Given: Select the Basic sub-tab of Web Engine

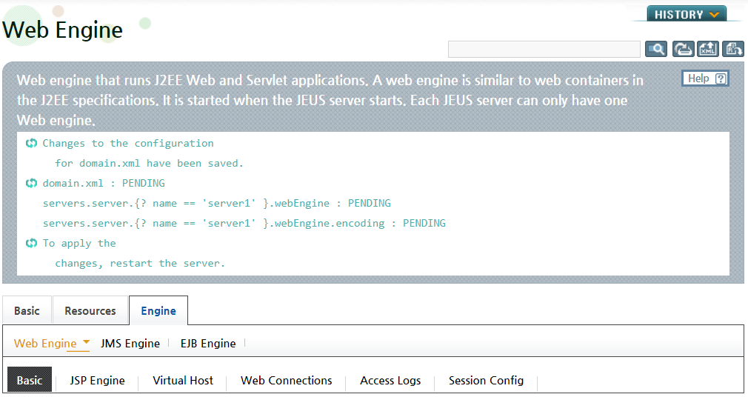Looking at the screenshot, I should pos(30,380).
